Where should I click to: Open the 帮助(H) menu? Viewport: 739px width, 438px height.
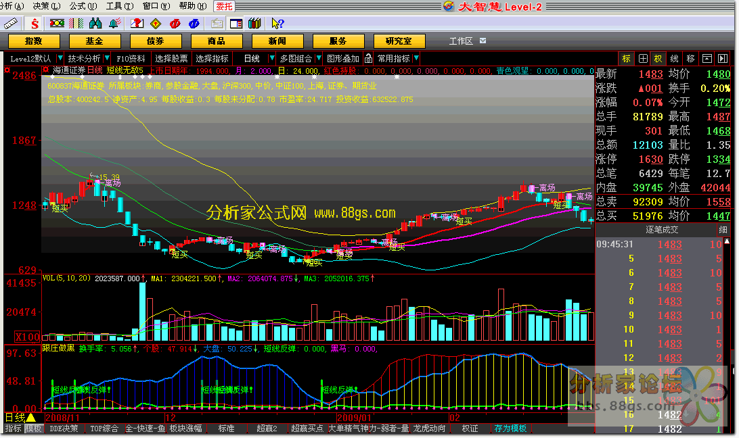(x=193, y=6)
